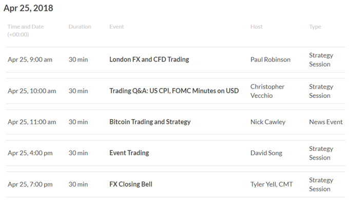Open the Event Trading webinar link
349x200 pixels.
[x=129, y=153]
